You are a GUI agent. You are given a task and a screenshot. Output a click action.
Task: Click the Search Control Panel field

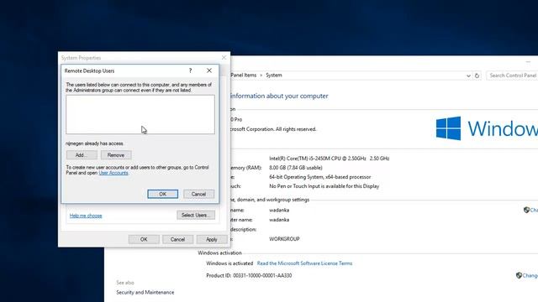click(512, 75)
